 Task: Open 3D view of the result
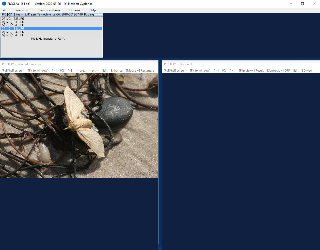[x=307, y=71]
